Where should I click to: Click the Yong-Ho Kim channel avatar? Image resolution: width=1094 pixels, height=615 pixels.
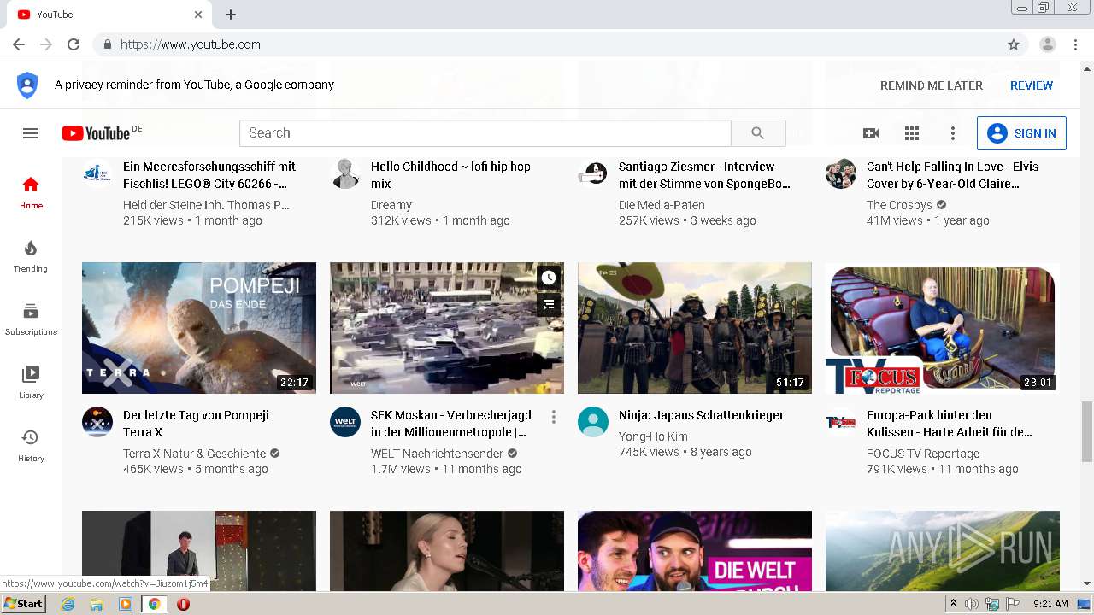(x=593, y=422)
